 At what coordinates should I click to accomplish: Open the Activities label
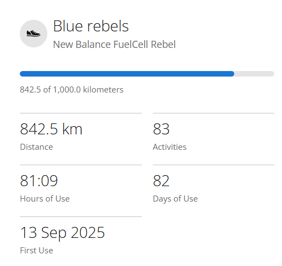(x=170, y=147)
